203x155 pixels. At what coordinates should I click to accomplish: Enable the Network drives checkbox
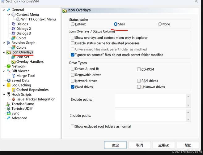(x=73, y=81)
